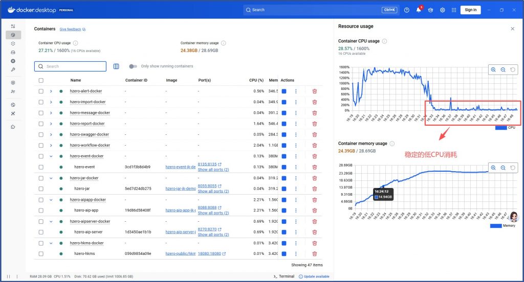
Task: Click the Sign in button
Action: click(470, 10)
